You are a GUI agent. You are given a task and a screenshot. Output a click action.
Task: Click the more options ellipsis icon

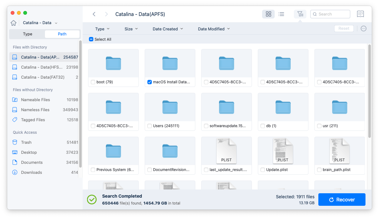coord(364,29)
